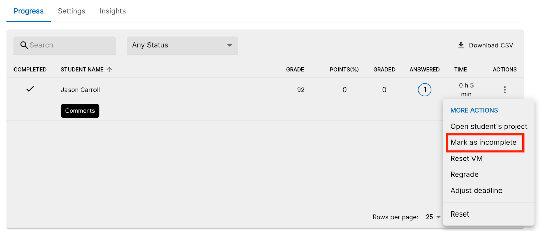Select Open student's project option
Viewport: 540px width, 231px height.
[x=489, y=126]
